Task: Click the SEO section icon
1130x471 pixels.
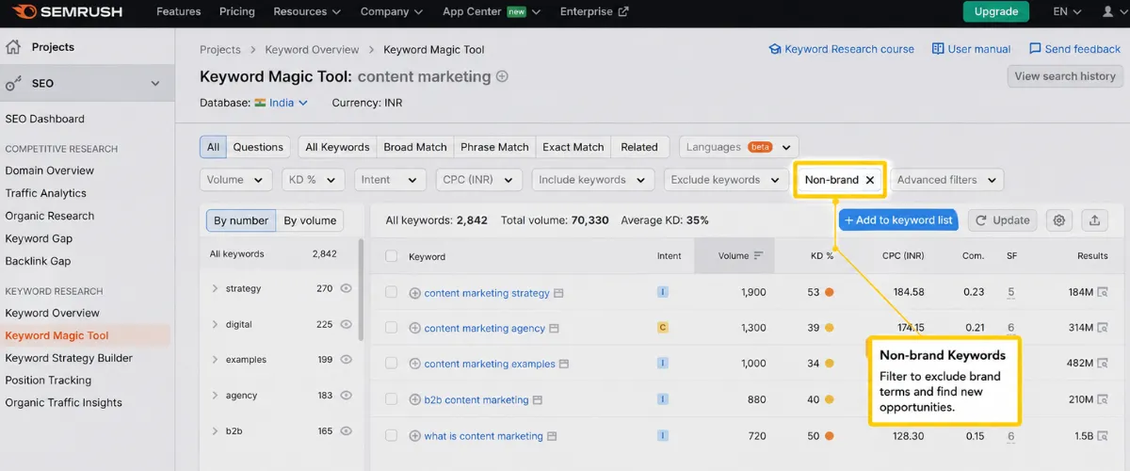Action: click(x=13, y=84)
